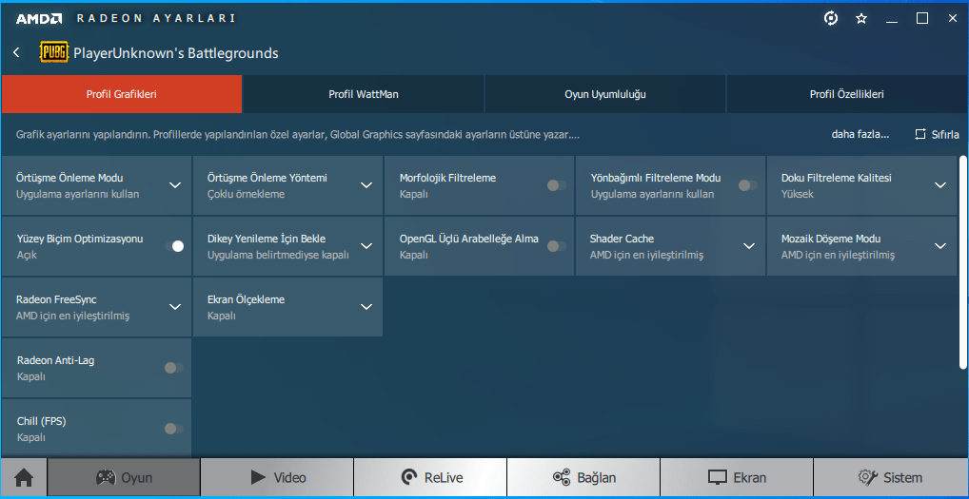Expand Örtüşme Önleme Modu dropdown
The height and width of the screenshot is (499, 969).
(175, 185)
